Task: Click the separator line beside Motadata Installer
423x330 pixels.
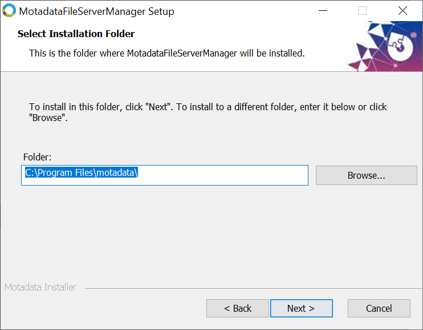Action: click(251, 288)
